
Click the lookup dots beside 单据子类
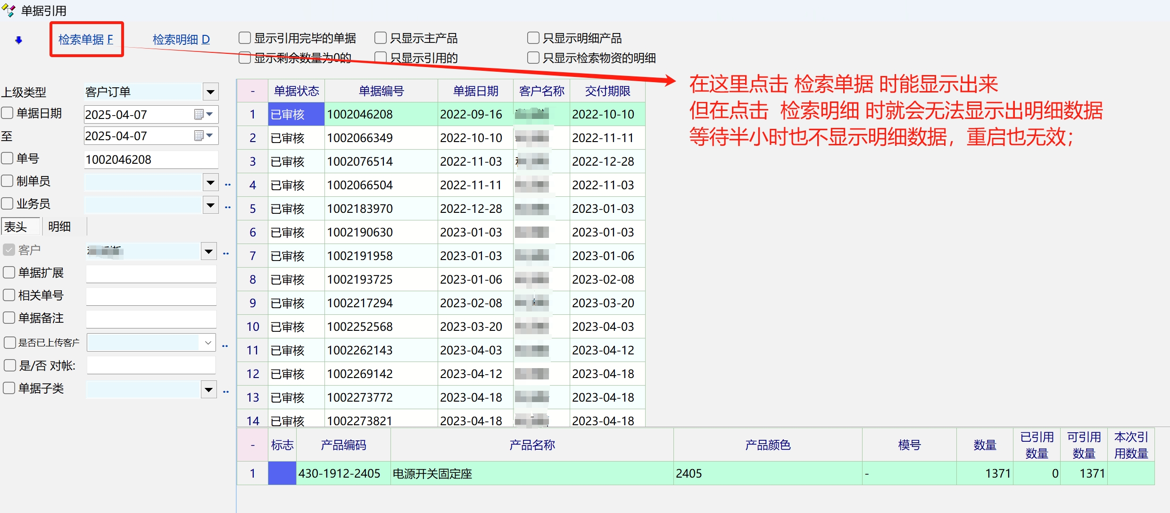click(x=226, y=392)
